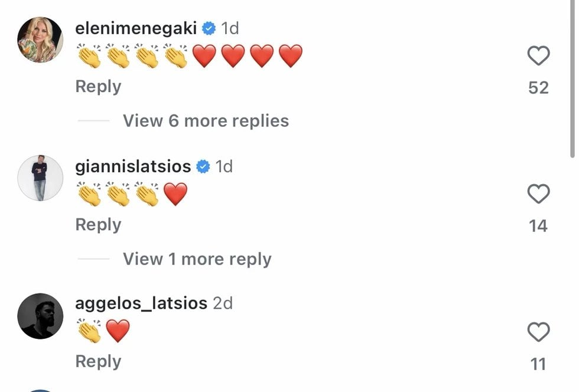This screenshot has height=392, width=579.
Task: Reply to elenimenegaki's comment
Action: pos(98,87)
